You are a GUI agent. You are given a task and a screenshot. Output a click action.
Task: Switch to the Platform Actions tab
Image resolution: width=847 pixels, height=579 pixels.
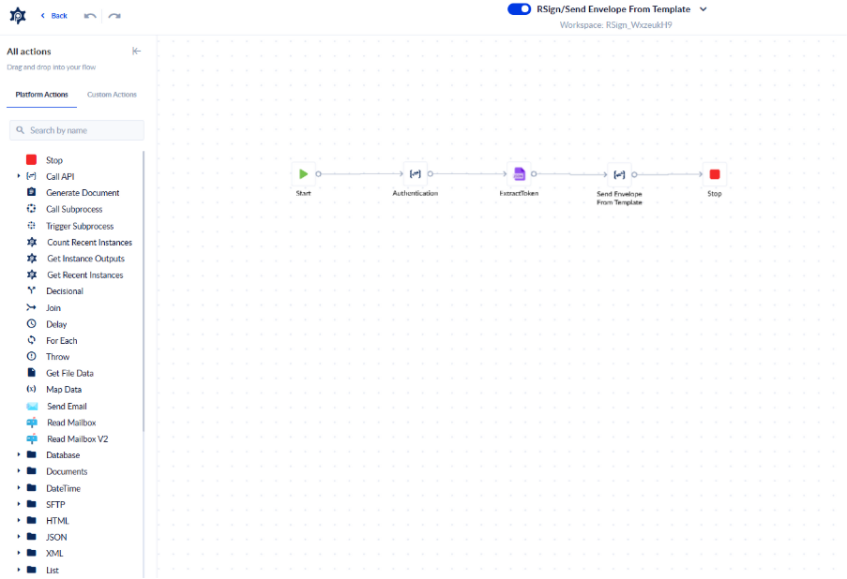41,95
